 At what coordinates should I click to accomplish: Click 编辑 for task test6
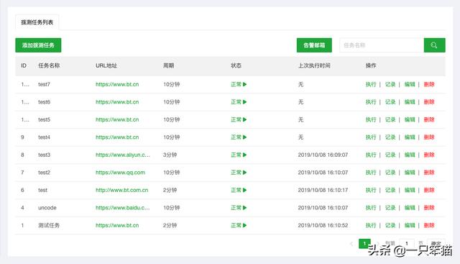[x=410, y=102]
